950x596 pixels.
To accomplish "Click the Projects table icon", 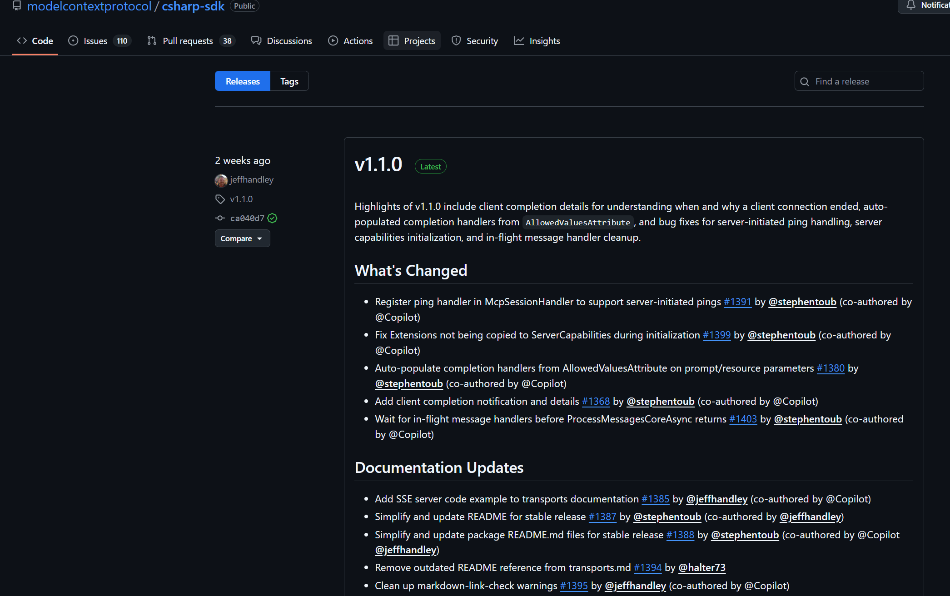I will tap(393, 41).
